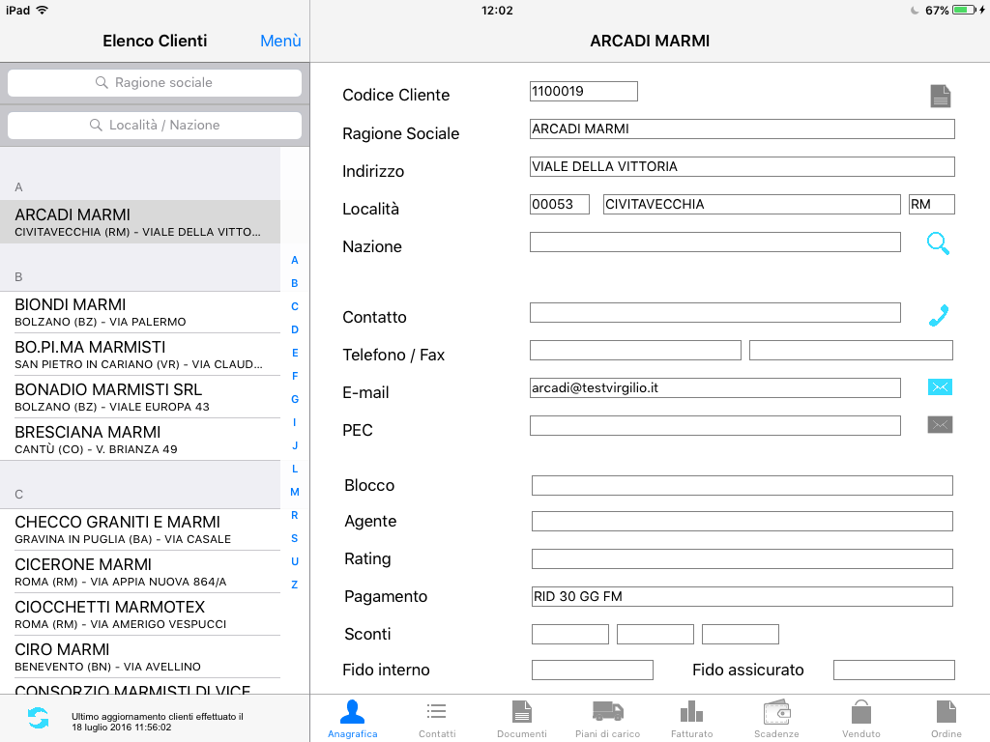
Task: Click the Fido assicurato field
Action: (x=894, y=671)
